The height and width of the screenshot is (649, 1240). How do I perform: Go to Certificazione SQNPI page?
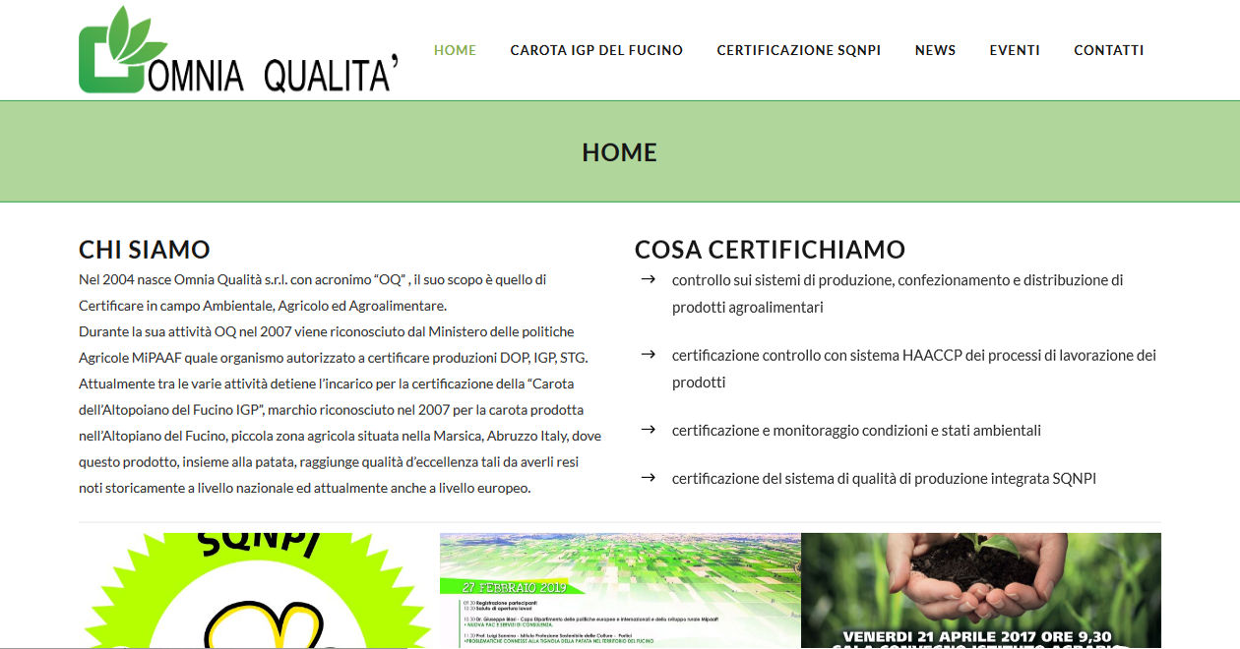(x=798, y=50)
